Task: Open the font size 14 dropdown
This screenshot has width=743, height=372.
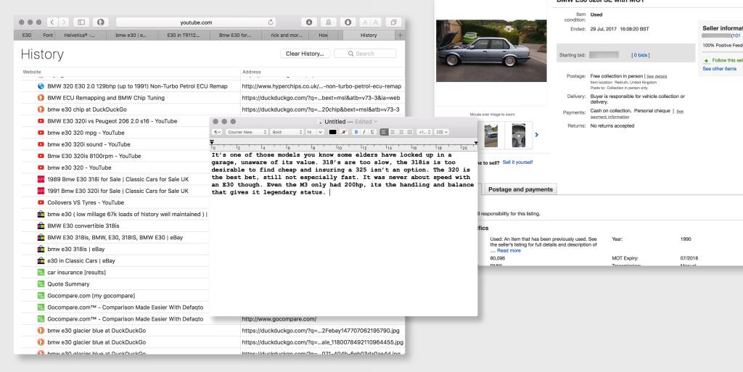Action: coord(313,132)
